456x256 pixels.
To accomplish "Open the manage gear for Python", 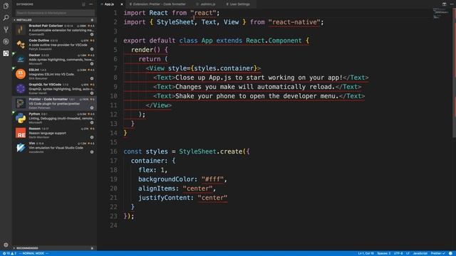I will click(x=92, y=122).
